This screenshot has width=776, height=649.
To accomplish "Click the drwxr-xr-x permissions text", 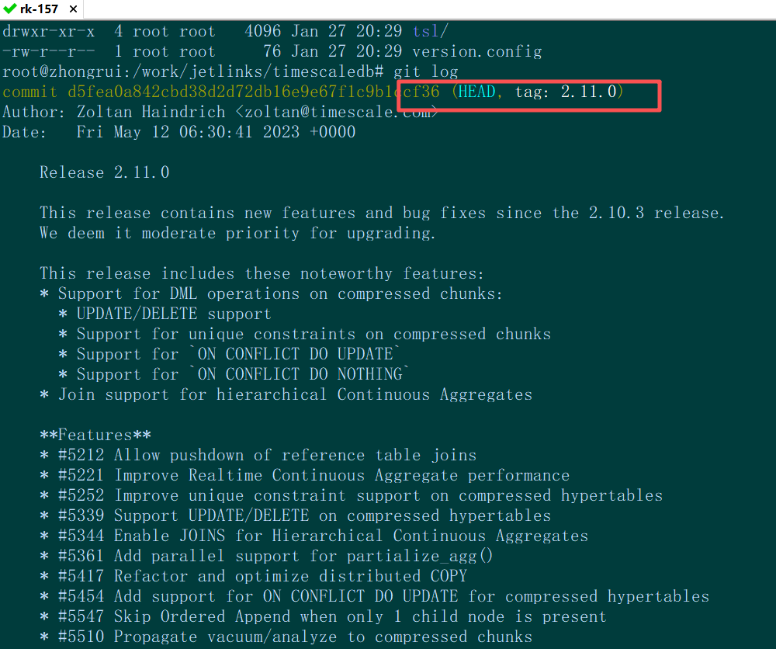I will 48,31.
